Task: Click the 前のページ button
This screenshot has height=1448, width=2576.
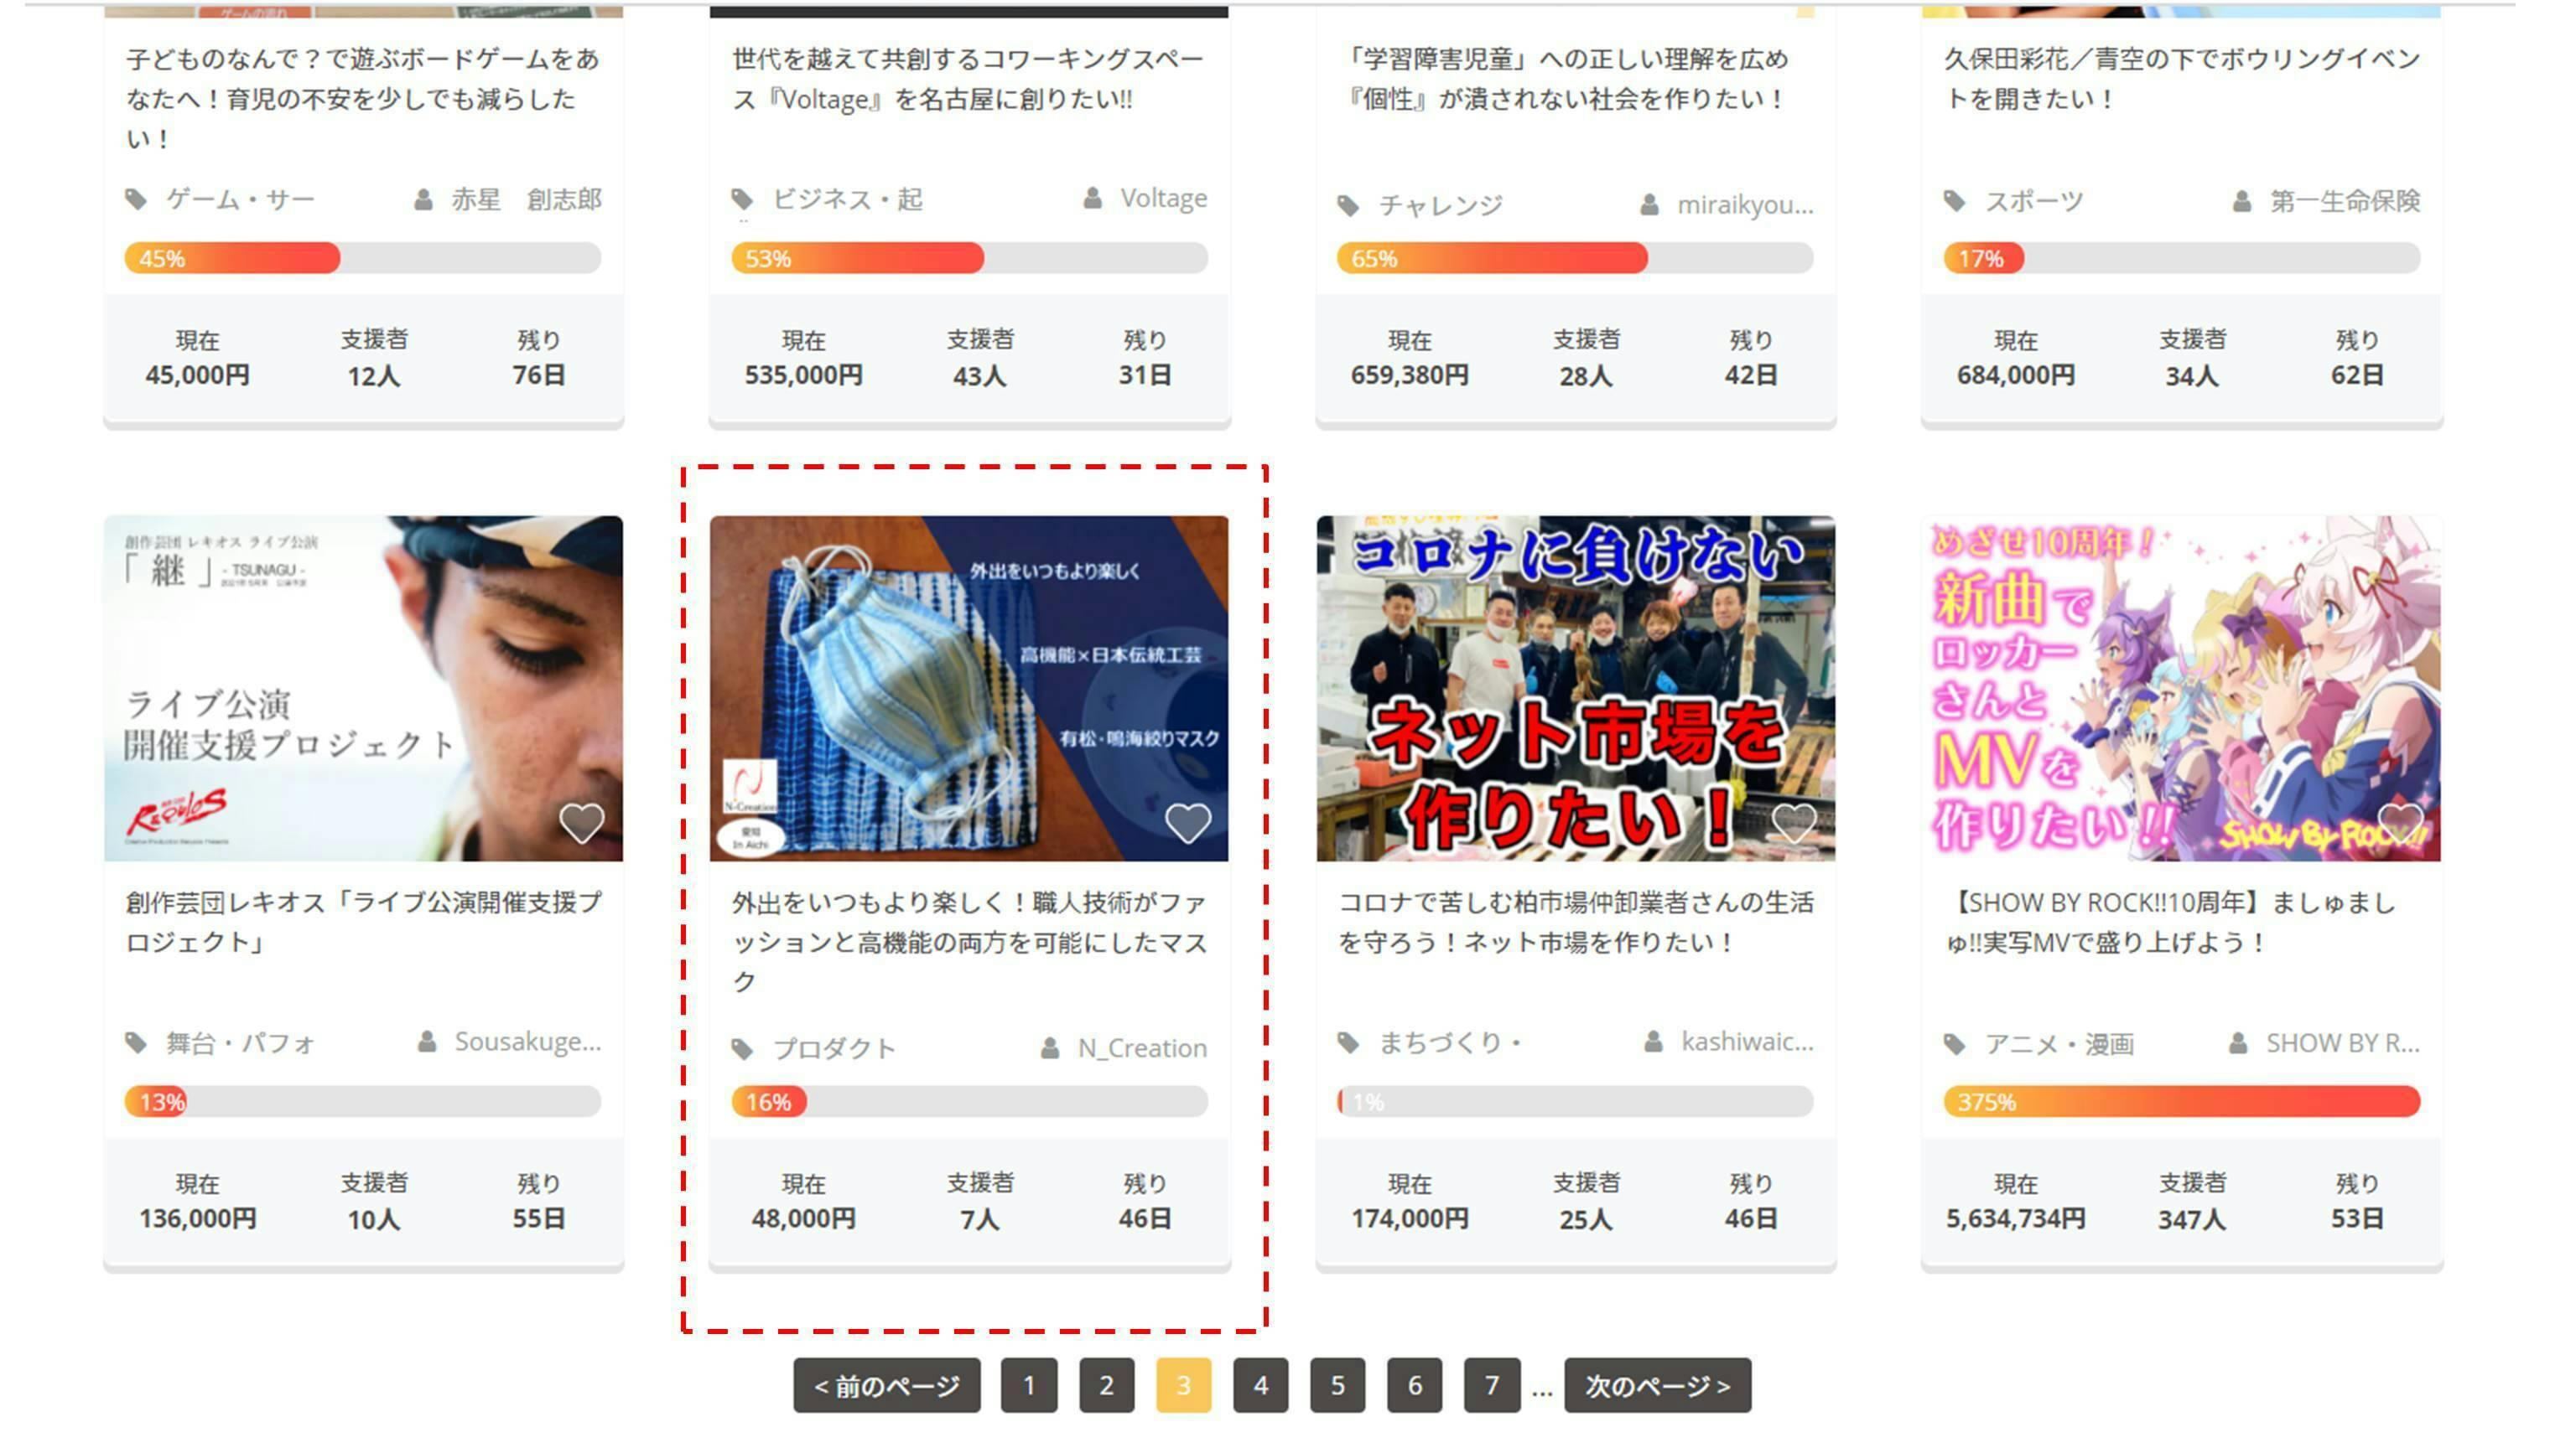Action: tap(887, 1385)
